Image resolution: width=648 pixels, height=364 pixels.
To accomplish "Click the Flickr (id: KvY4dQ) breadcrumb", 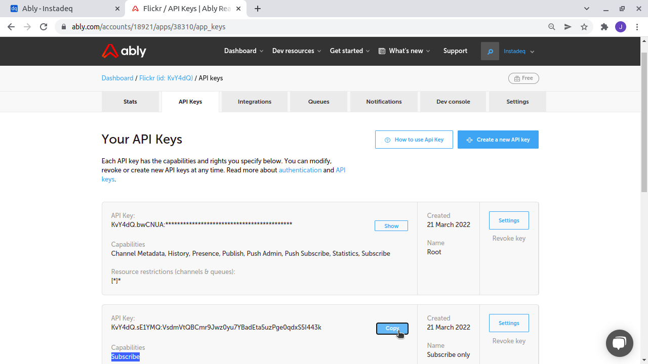I will [166, 78].
